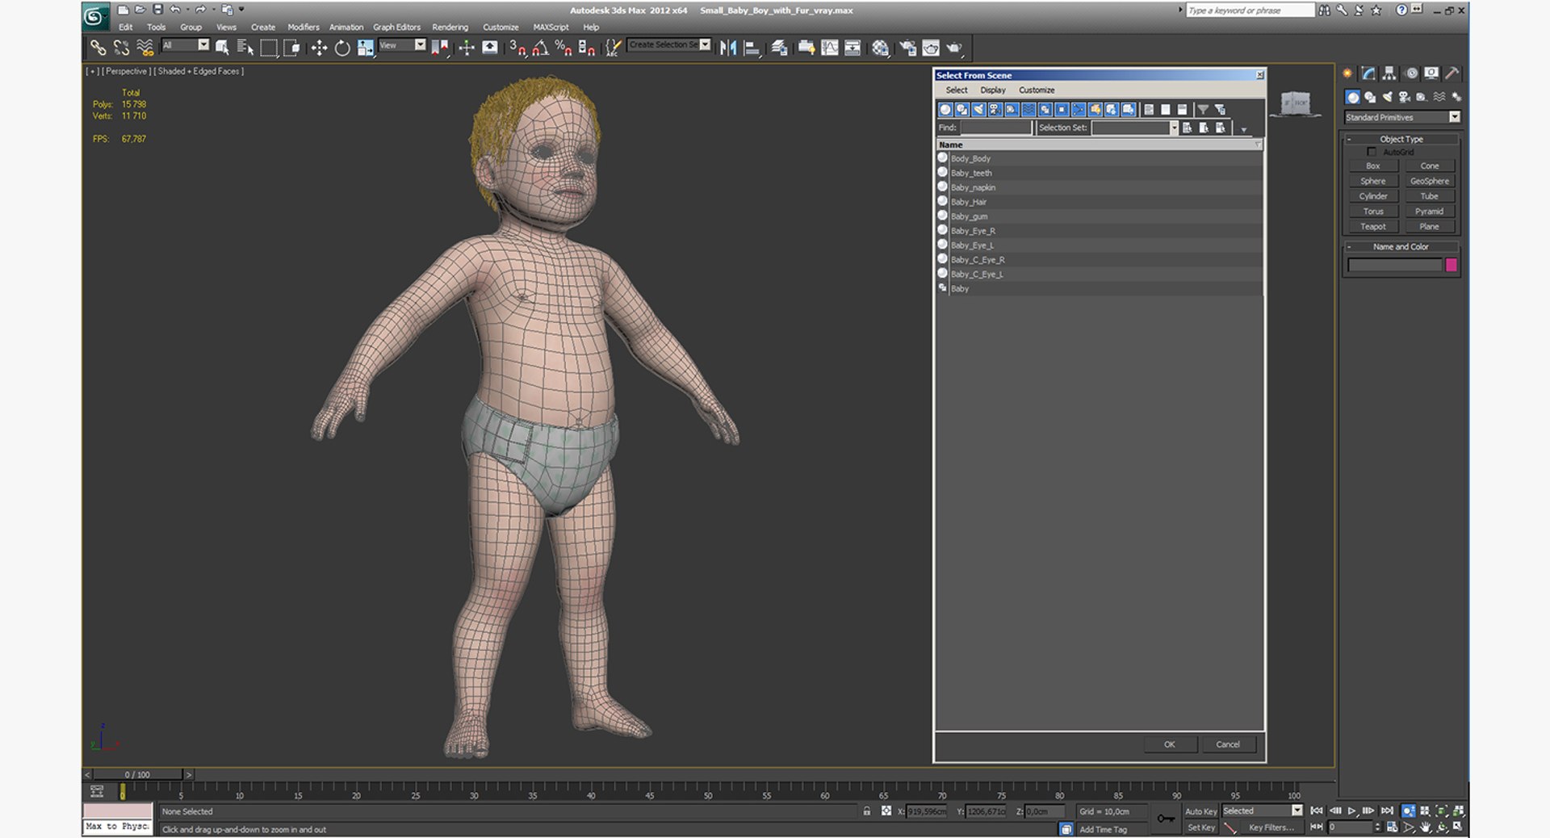This screenshot has height=838, width=1550.
Task: Activate the Select Object tool
Action: click(x=222, y=48)
